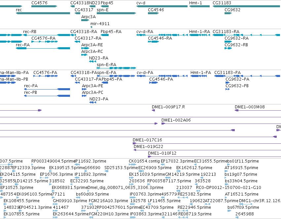Select the CG4546-RA transcript label
Image resolution: width=281 pixels, height=219 pixels.
coord(160,38)
